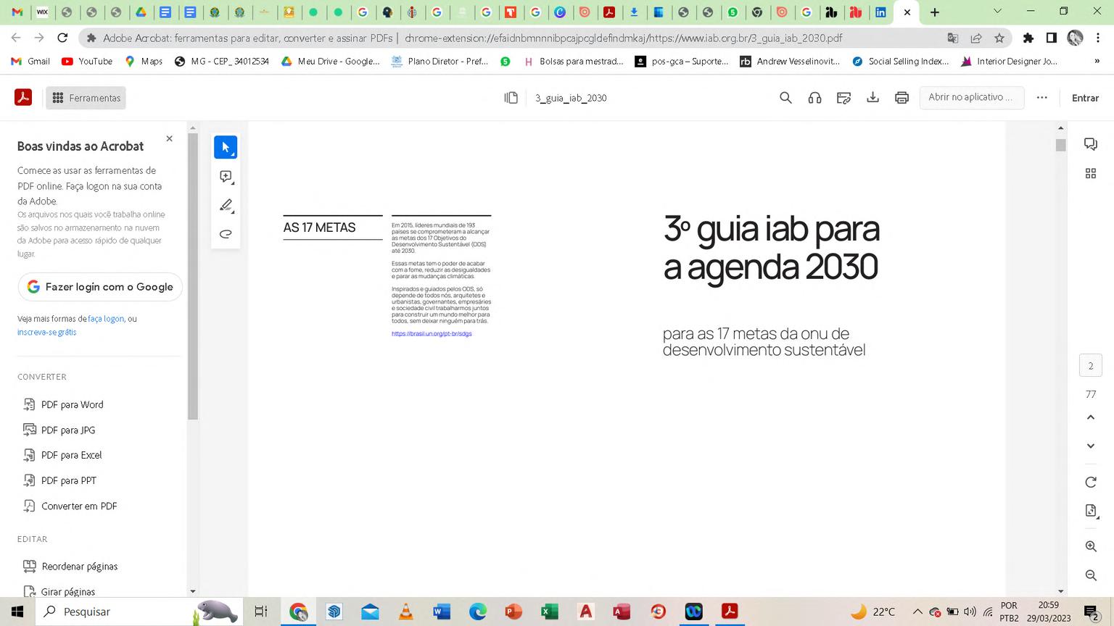1114x626 pixels.
Task: Go to previous page with up chevron
Action: click(1090, 417)
